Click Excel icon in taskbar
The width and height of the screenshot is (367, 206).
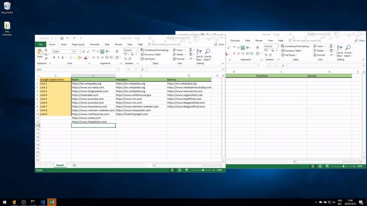point(52,202)
